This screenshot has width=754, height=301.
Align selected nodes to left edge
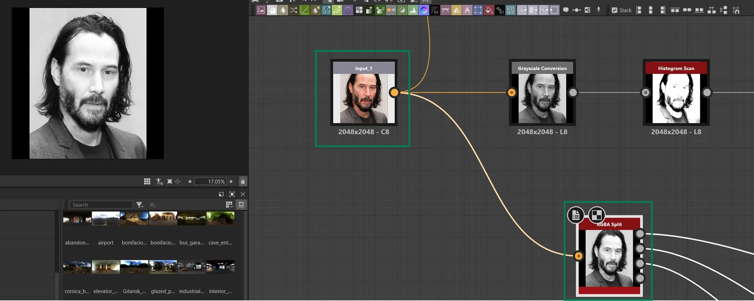point(639,10)
